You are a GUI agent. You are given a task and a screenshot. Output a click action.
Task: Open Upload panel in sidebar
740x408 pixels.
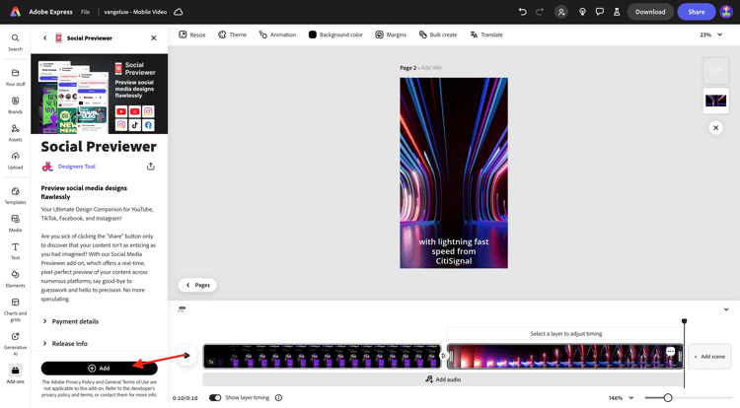(x=15, y=161)
